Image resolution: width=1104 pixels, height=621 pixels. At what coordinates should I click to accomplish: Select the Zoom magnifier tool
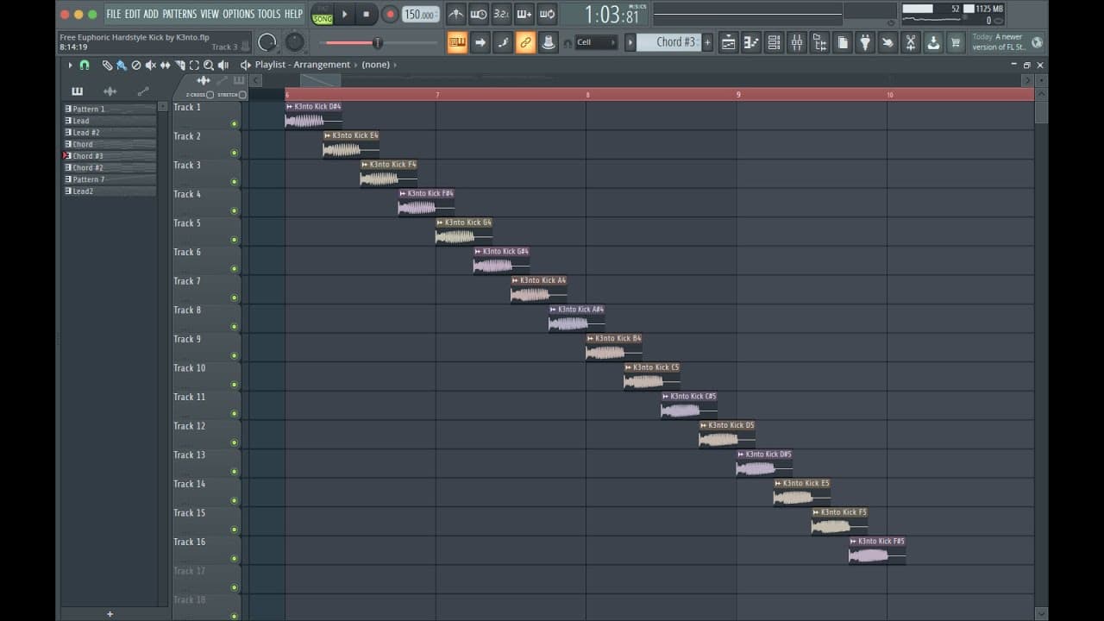(x=209, y=65)
